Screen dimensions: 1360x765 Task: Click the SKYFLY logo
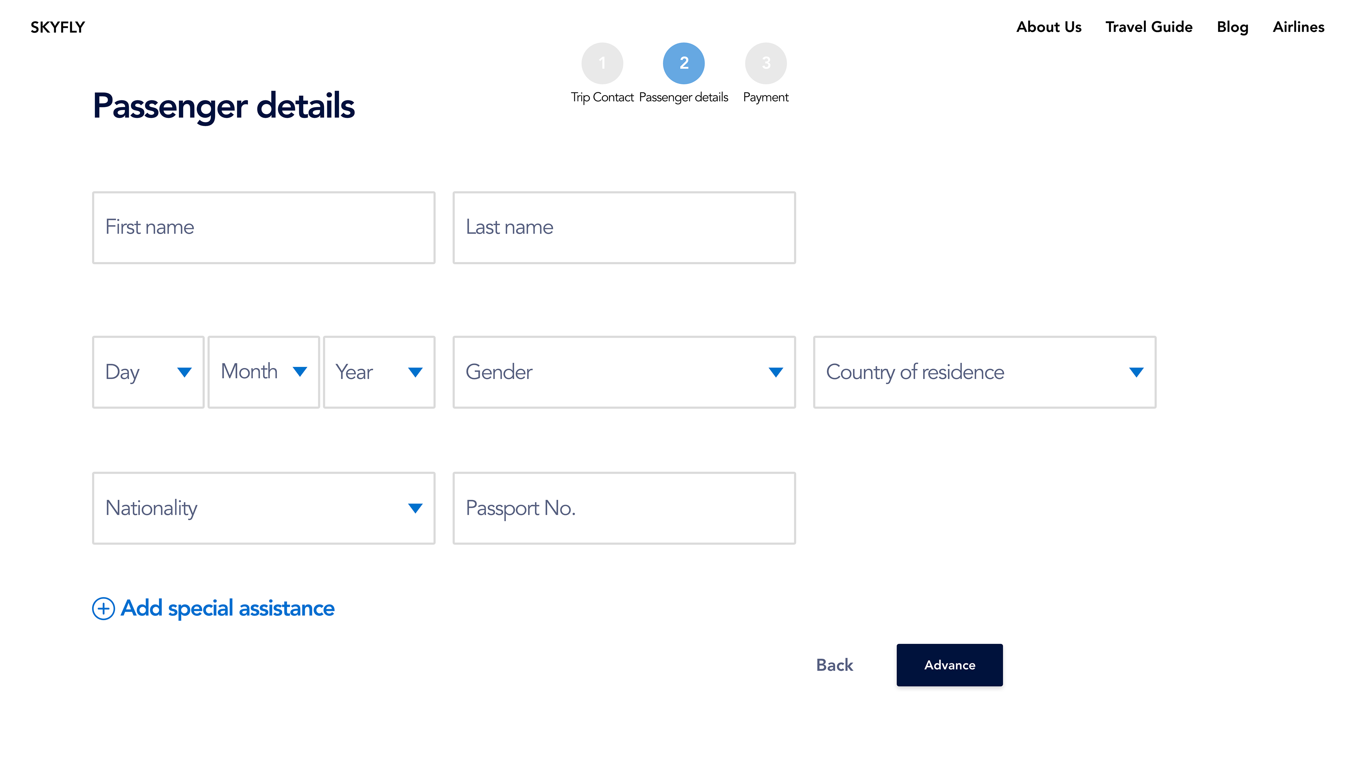57,27
